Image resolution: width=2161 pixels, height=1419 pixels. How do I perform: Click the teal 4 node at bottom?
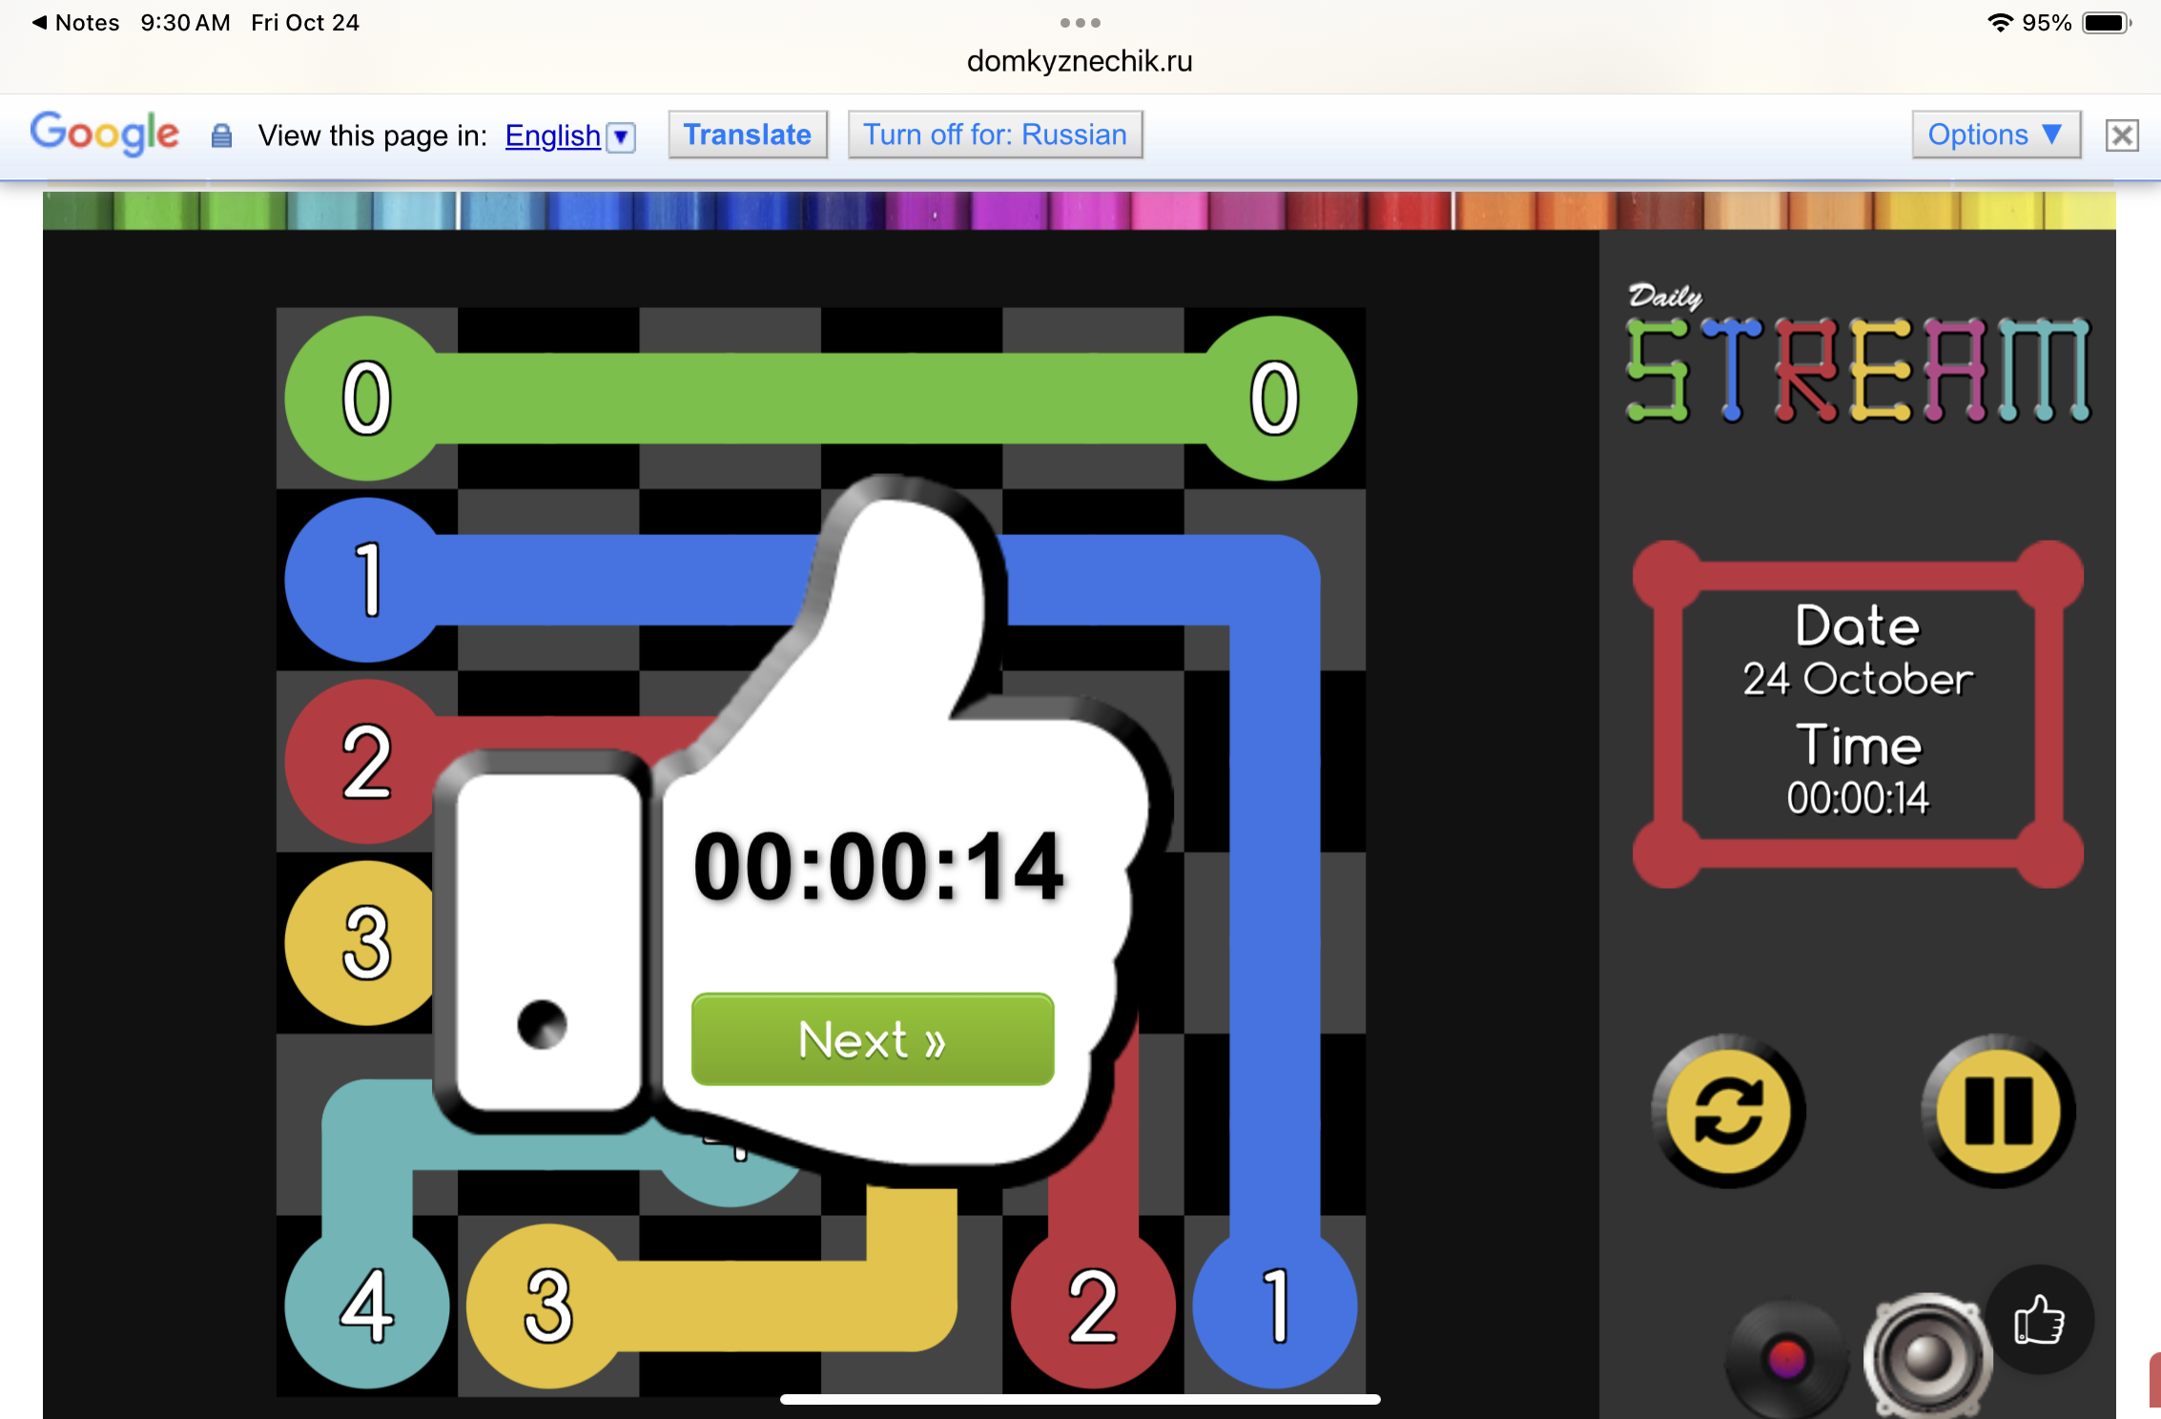click(366, 1306)
